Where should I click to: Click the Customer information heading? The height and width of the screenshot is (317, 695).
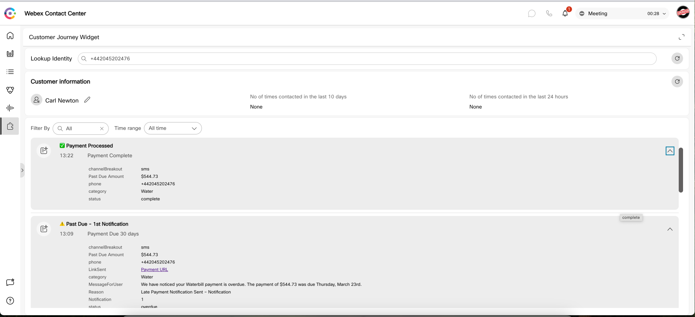point(60,82)
